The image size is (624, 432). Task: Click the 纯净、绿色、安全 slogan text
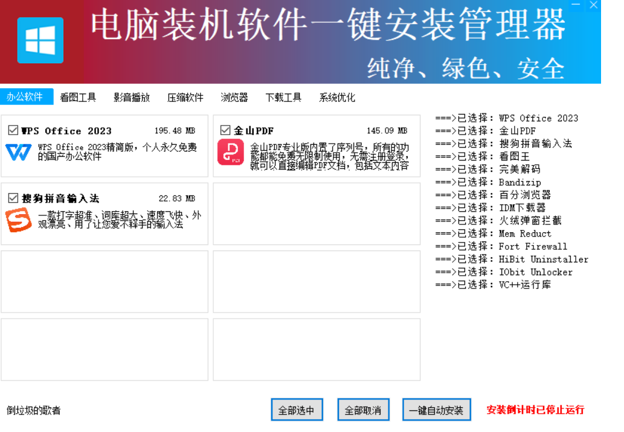point(466,68)
